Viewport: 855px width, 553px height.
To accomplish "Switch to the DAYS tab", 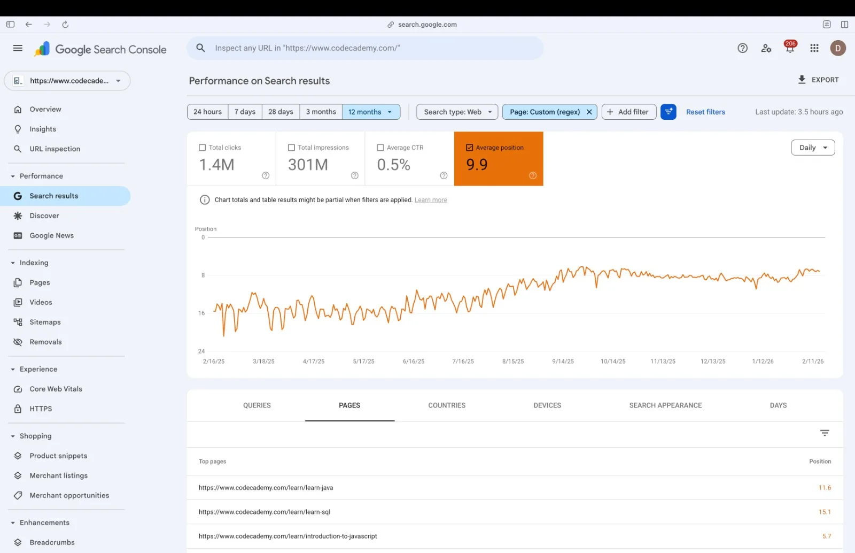I will tap(778, 405).
